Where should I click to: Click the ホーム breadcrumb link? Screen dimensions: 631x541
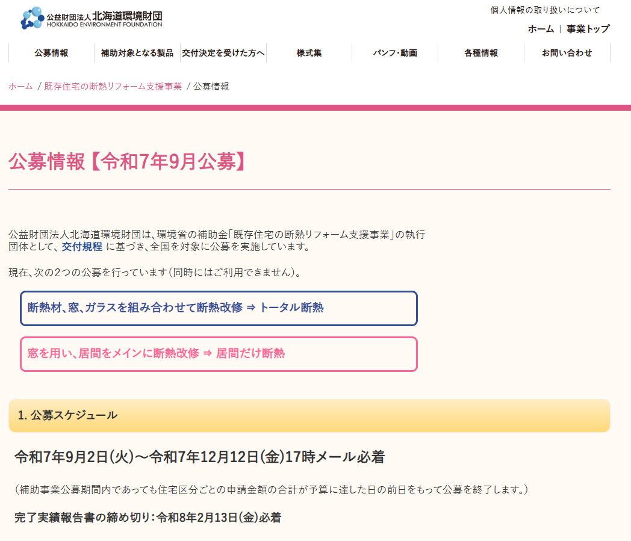(20, 86)
